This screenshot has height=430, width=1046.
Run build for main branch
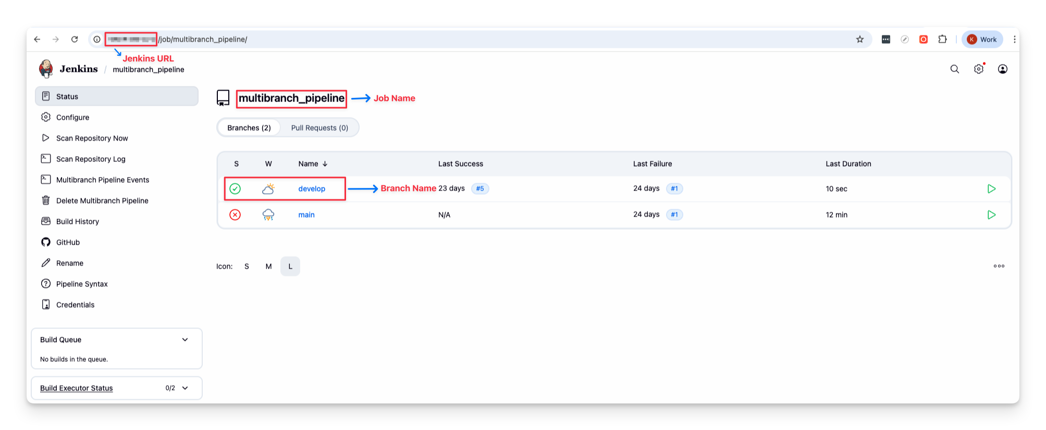pyautogui.click(x=991, y=215)
